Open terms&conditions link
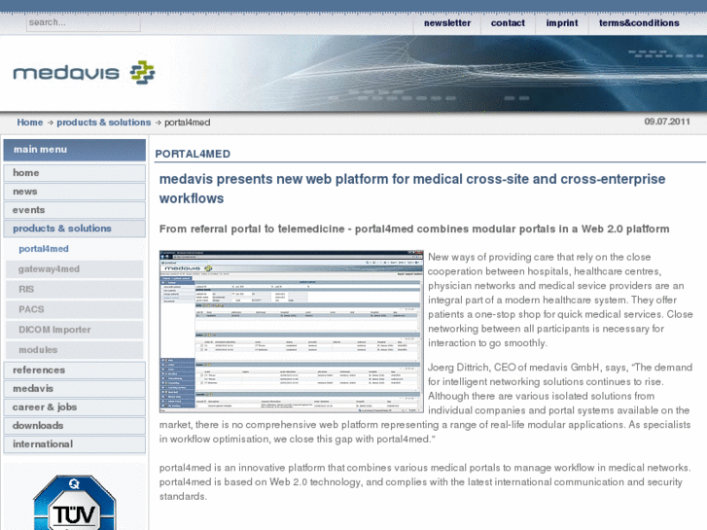 [x=639, y=23]
